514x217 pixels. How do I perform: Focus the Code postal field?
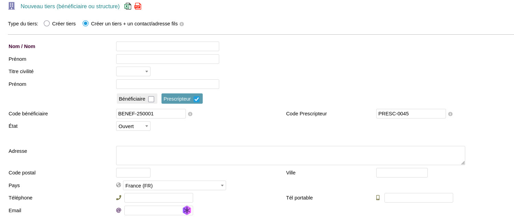pos(133,173)
